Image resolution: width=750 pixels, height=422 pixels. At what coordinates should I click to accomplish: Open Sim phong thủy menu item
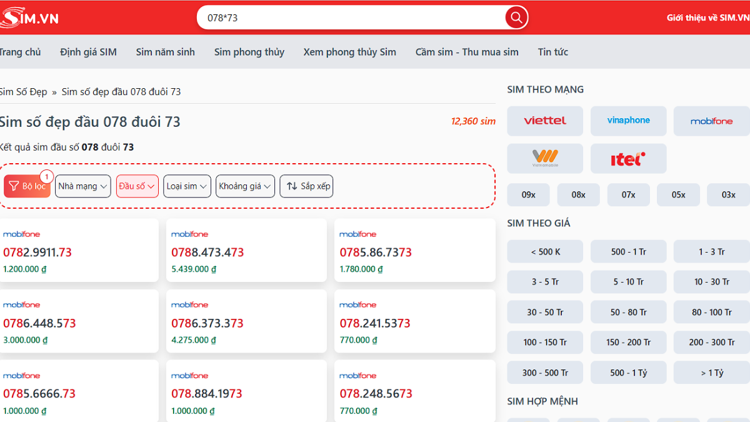249,52
